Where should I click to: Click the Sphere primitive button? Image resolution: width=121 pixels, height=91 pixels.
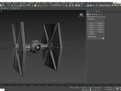coord(91,25)
